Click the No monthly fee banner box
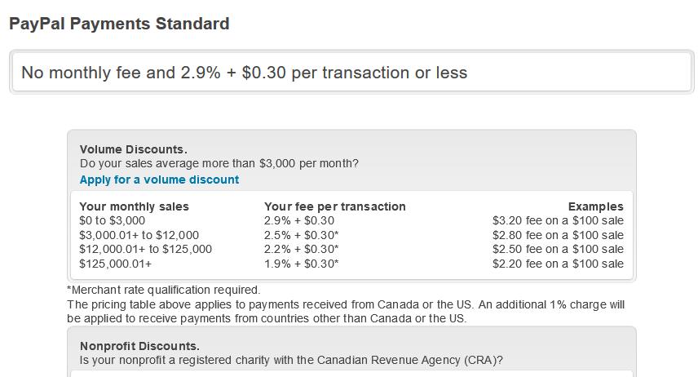 coord(351,72)
